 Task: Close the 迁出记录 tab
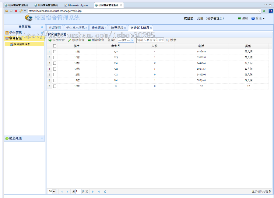106,28
